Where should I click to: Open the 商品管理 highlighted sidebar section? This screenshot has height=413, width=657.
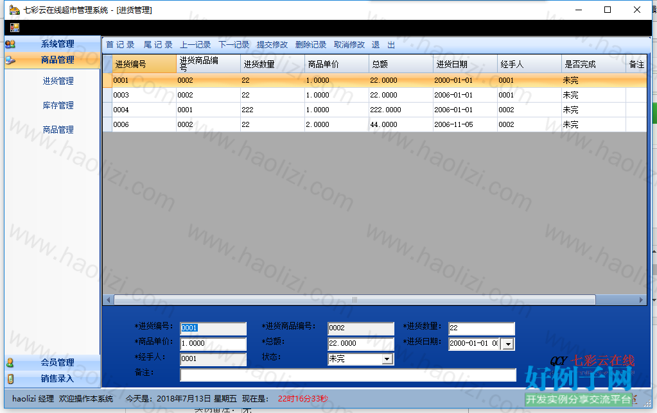tap(53, 60)
